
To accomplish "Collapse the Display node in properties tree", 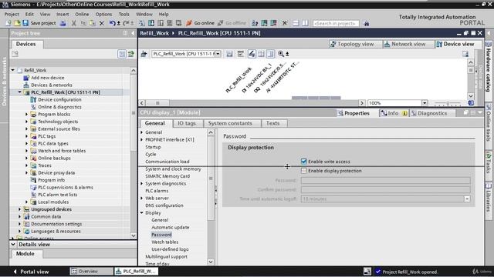I will point(142,213).
